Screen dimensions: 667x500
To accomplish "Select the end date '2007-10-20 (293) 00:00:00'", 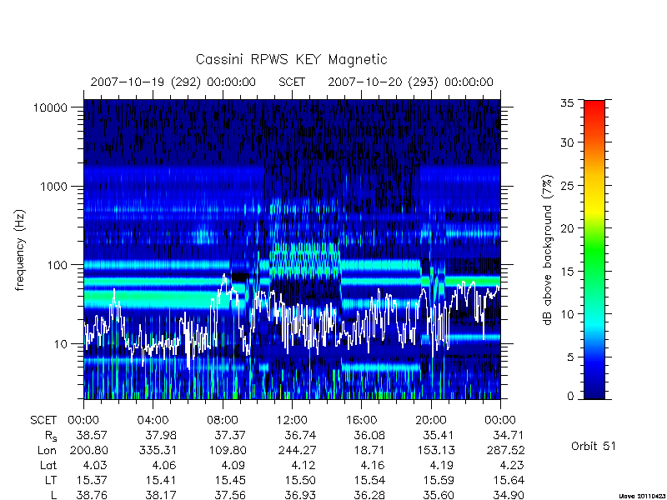I will tap(410, 82).
